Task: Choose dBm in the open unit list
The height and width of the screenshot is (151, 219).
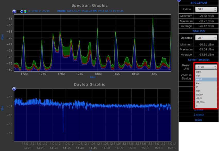Action: 206,72
